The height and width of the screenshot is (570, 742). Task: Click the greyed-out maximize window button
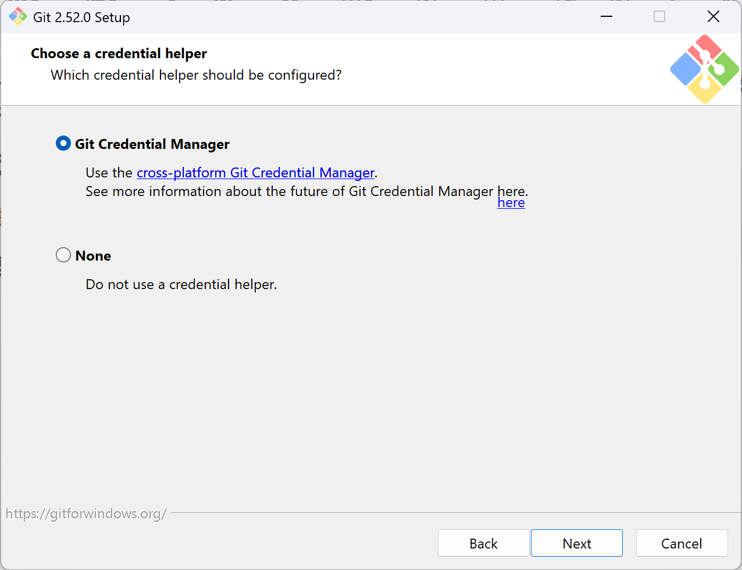(659, 17)
